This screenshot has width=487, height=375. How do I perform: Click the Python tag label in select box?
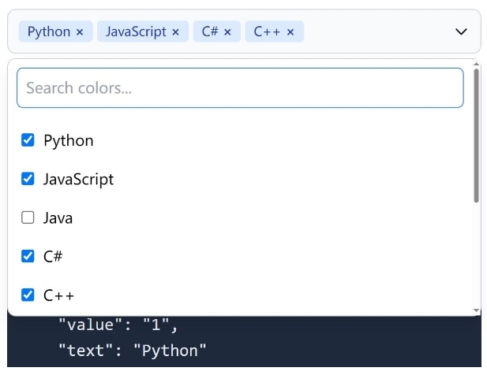coord(49,32)
